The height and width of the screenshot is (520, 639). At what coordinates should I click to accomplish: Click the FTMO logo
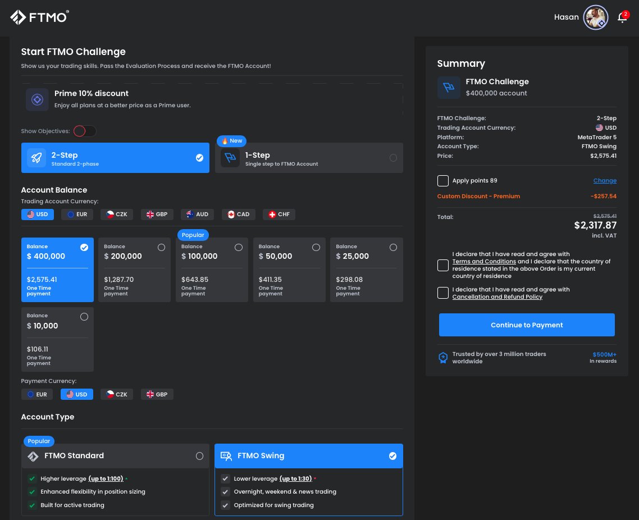point(39,17)
